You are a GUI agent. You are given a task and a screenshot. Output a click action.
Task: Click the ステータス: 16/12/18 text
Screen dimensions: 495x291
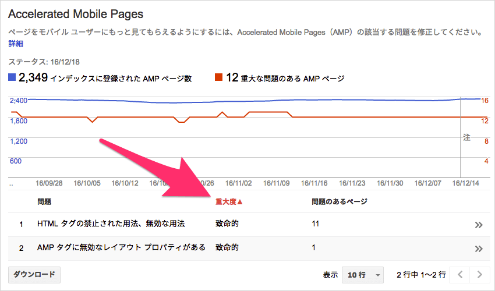click(x=44, y=62)
